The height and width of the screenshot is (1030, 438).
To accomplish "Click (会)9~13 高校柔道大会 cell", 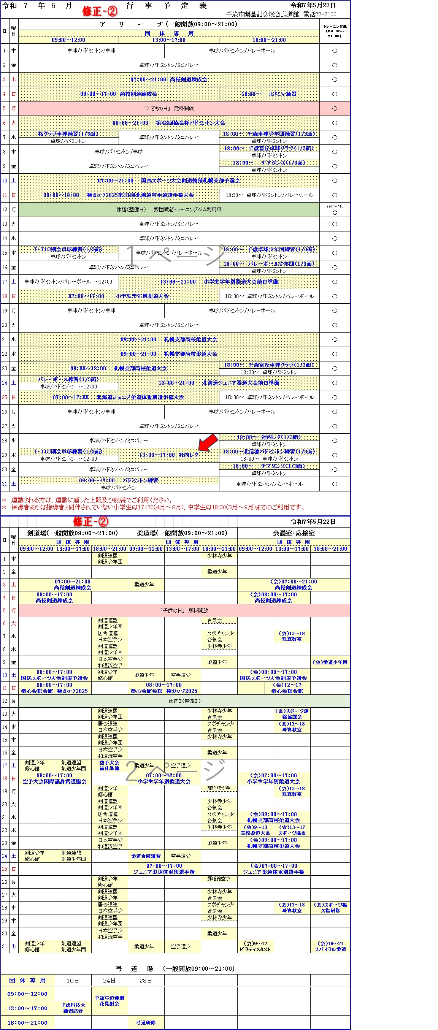I will (255, 830).
